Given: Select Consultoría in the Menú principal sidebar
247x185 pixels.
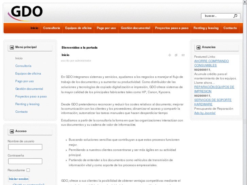Looking at the screenshot, I should click(x=23, y=66).
